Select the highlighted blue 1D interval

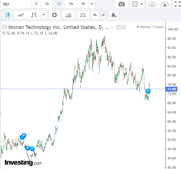click(59, 4)
